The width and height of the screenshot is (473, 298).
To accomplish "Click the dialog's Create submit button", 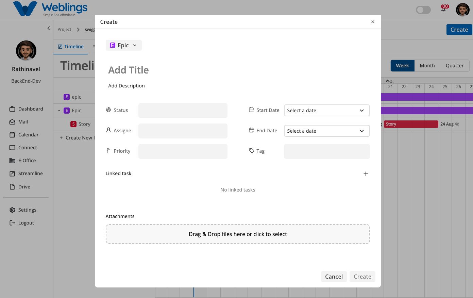I will pos(362,277).
